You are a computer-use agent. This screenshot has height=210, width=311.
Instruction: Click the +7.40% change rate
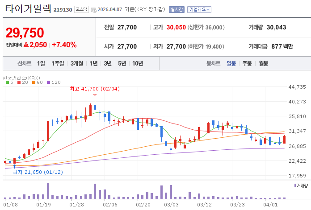(x=64, y=45)
